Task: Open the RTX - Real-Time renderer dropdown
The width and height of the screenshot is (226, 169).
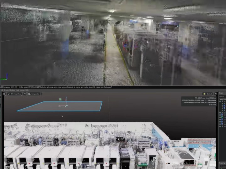Action: 14,94
